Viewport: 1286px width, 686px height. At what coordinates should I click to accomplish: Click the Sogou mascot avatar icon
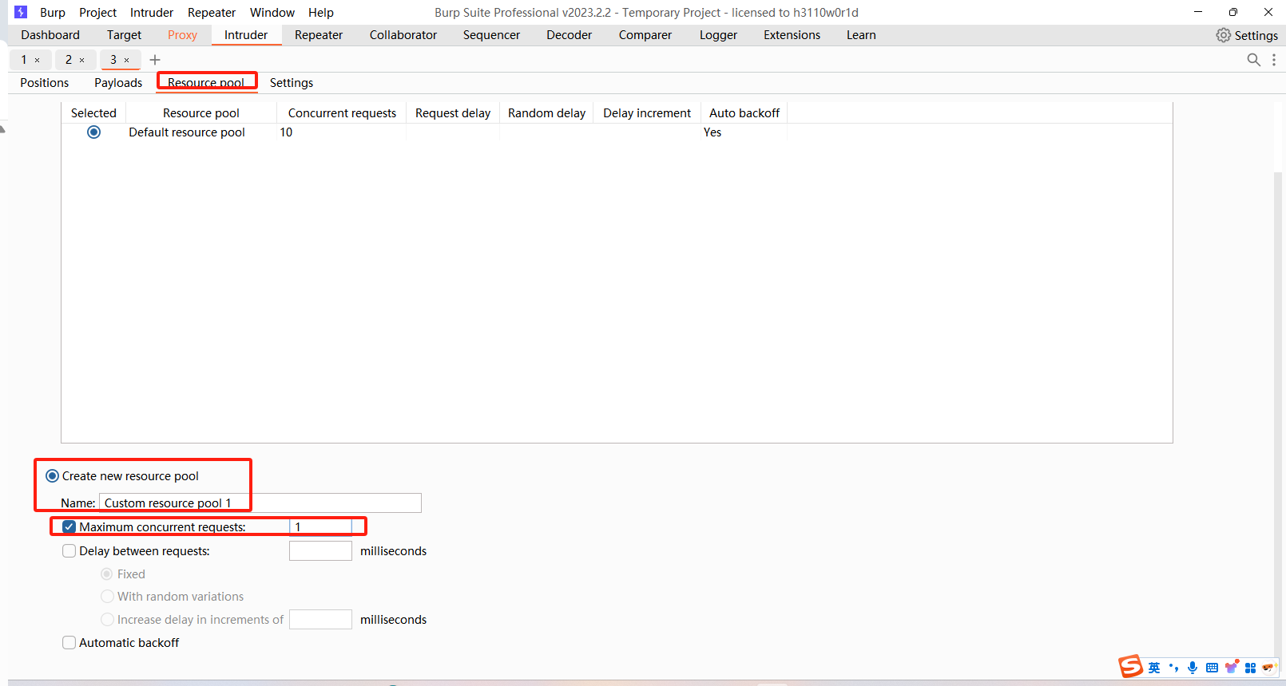(x=1269, y=668)
